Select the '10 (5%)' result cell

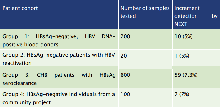196,39
